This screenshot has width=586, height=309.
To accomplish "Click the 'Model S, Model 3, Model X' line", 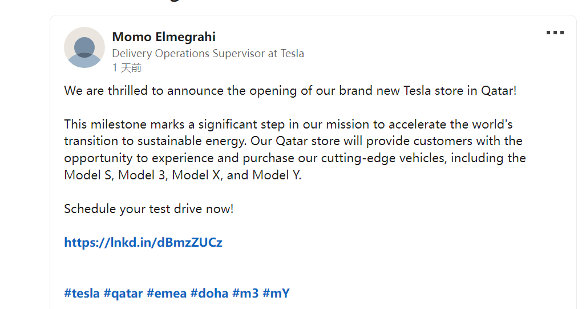I will pyautogui.click(x=183, y=175).
